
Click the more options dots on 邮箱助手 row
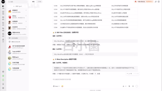point(26,10)
